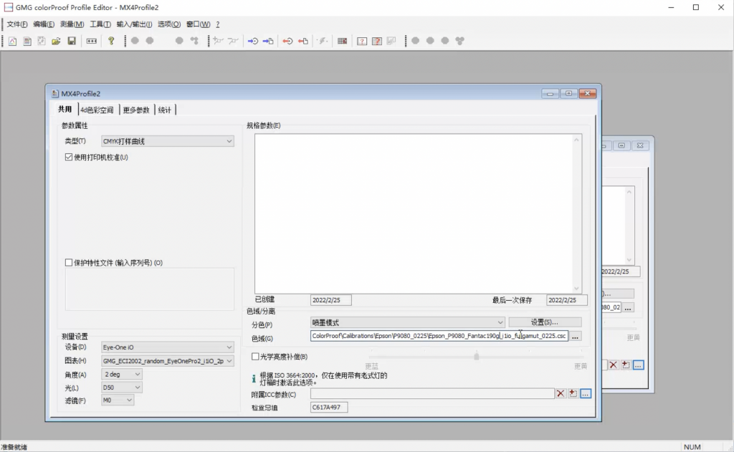Uncheck the 使用打印机校准 checkbox
The height and width of the screenshot is (452, 734).
[x=69, y=157]
